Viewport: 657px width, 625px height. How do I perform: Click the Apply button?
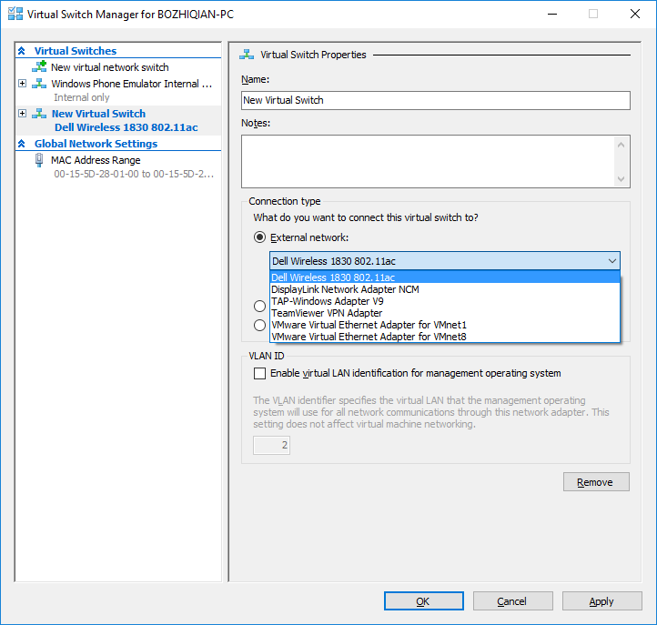pyautogui.click(x=602, y=601)
